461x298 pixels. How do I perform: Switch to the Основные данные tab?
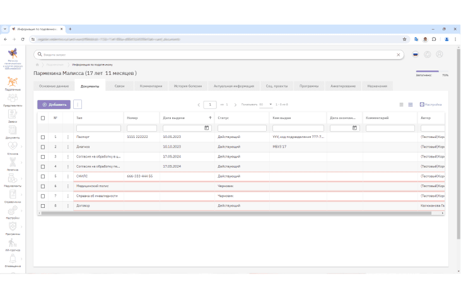click(54, 86)
